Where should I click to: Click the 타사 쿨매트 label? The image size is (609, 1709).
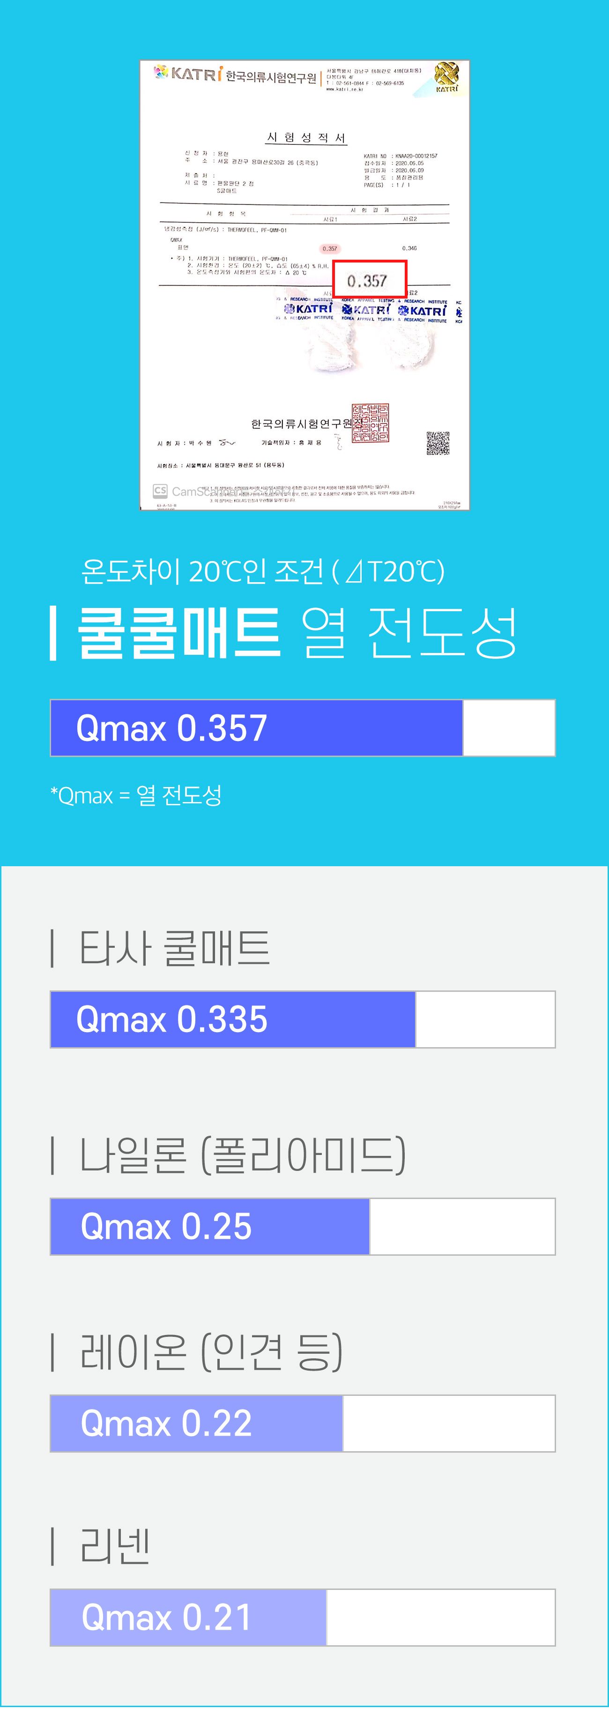(174, 947)
